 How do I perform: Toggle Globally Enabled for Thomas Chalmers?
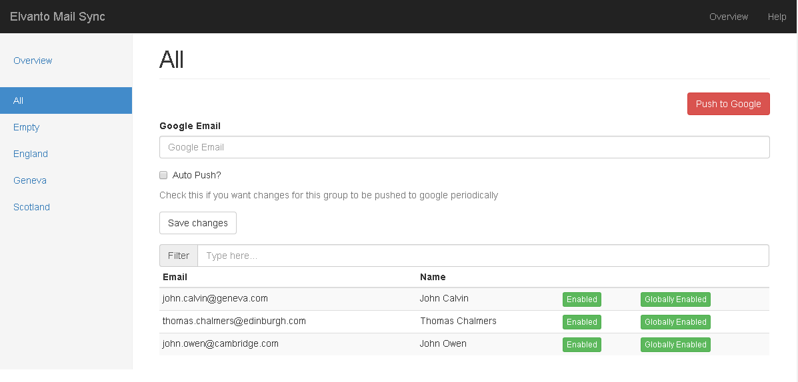675,322
